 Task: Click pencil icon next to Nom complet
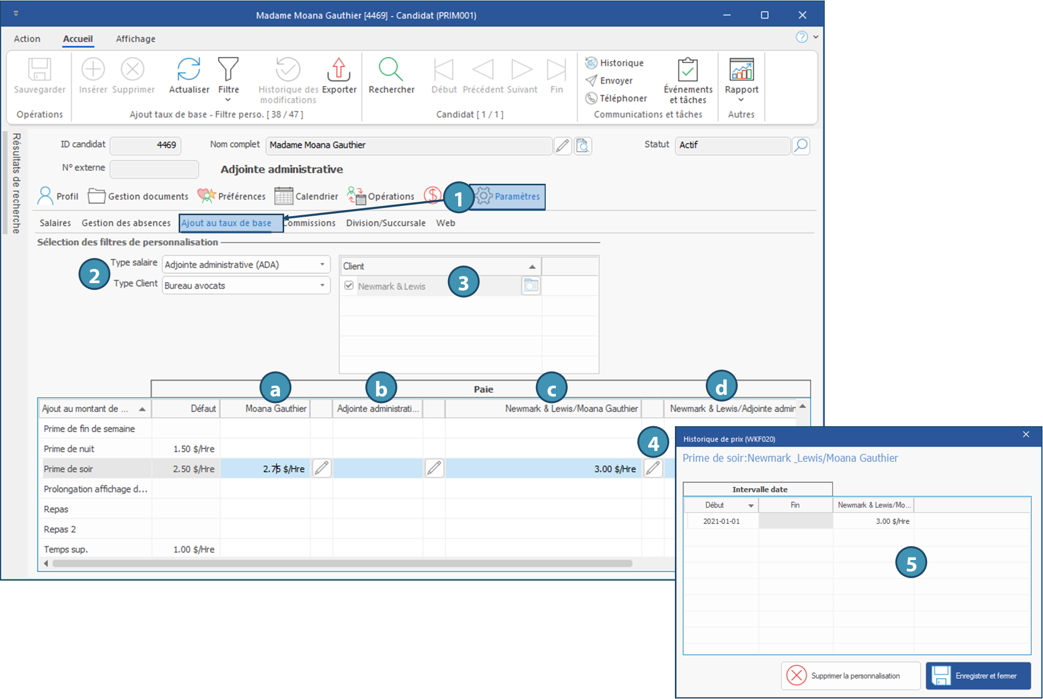pos(563,146)
